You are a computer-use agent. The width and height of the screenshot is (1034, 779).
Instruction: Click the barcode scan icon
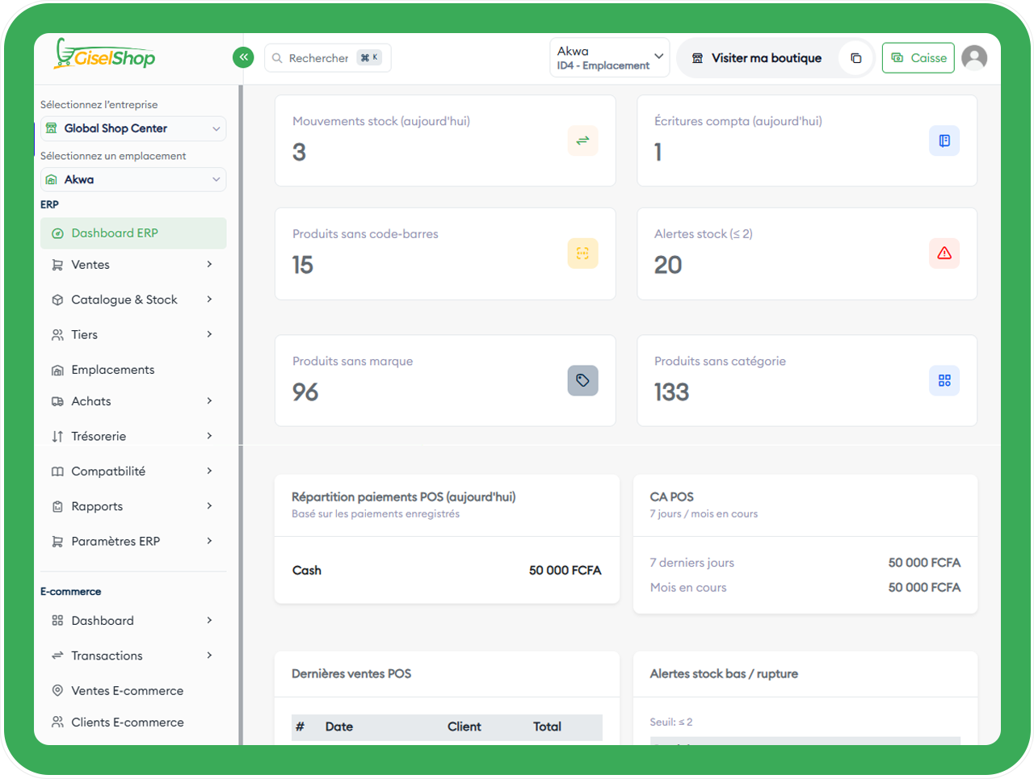[x=582, y=253]
